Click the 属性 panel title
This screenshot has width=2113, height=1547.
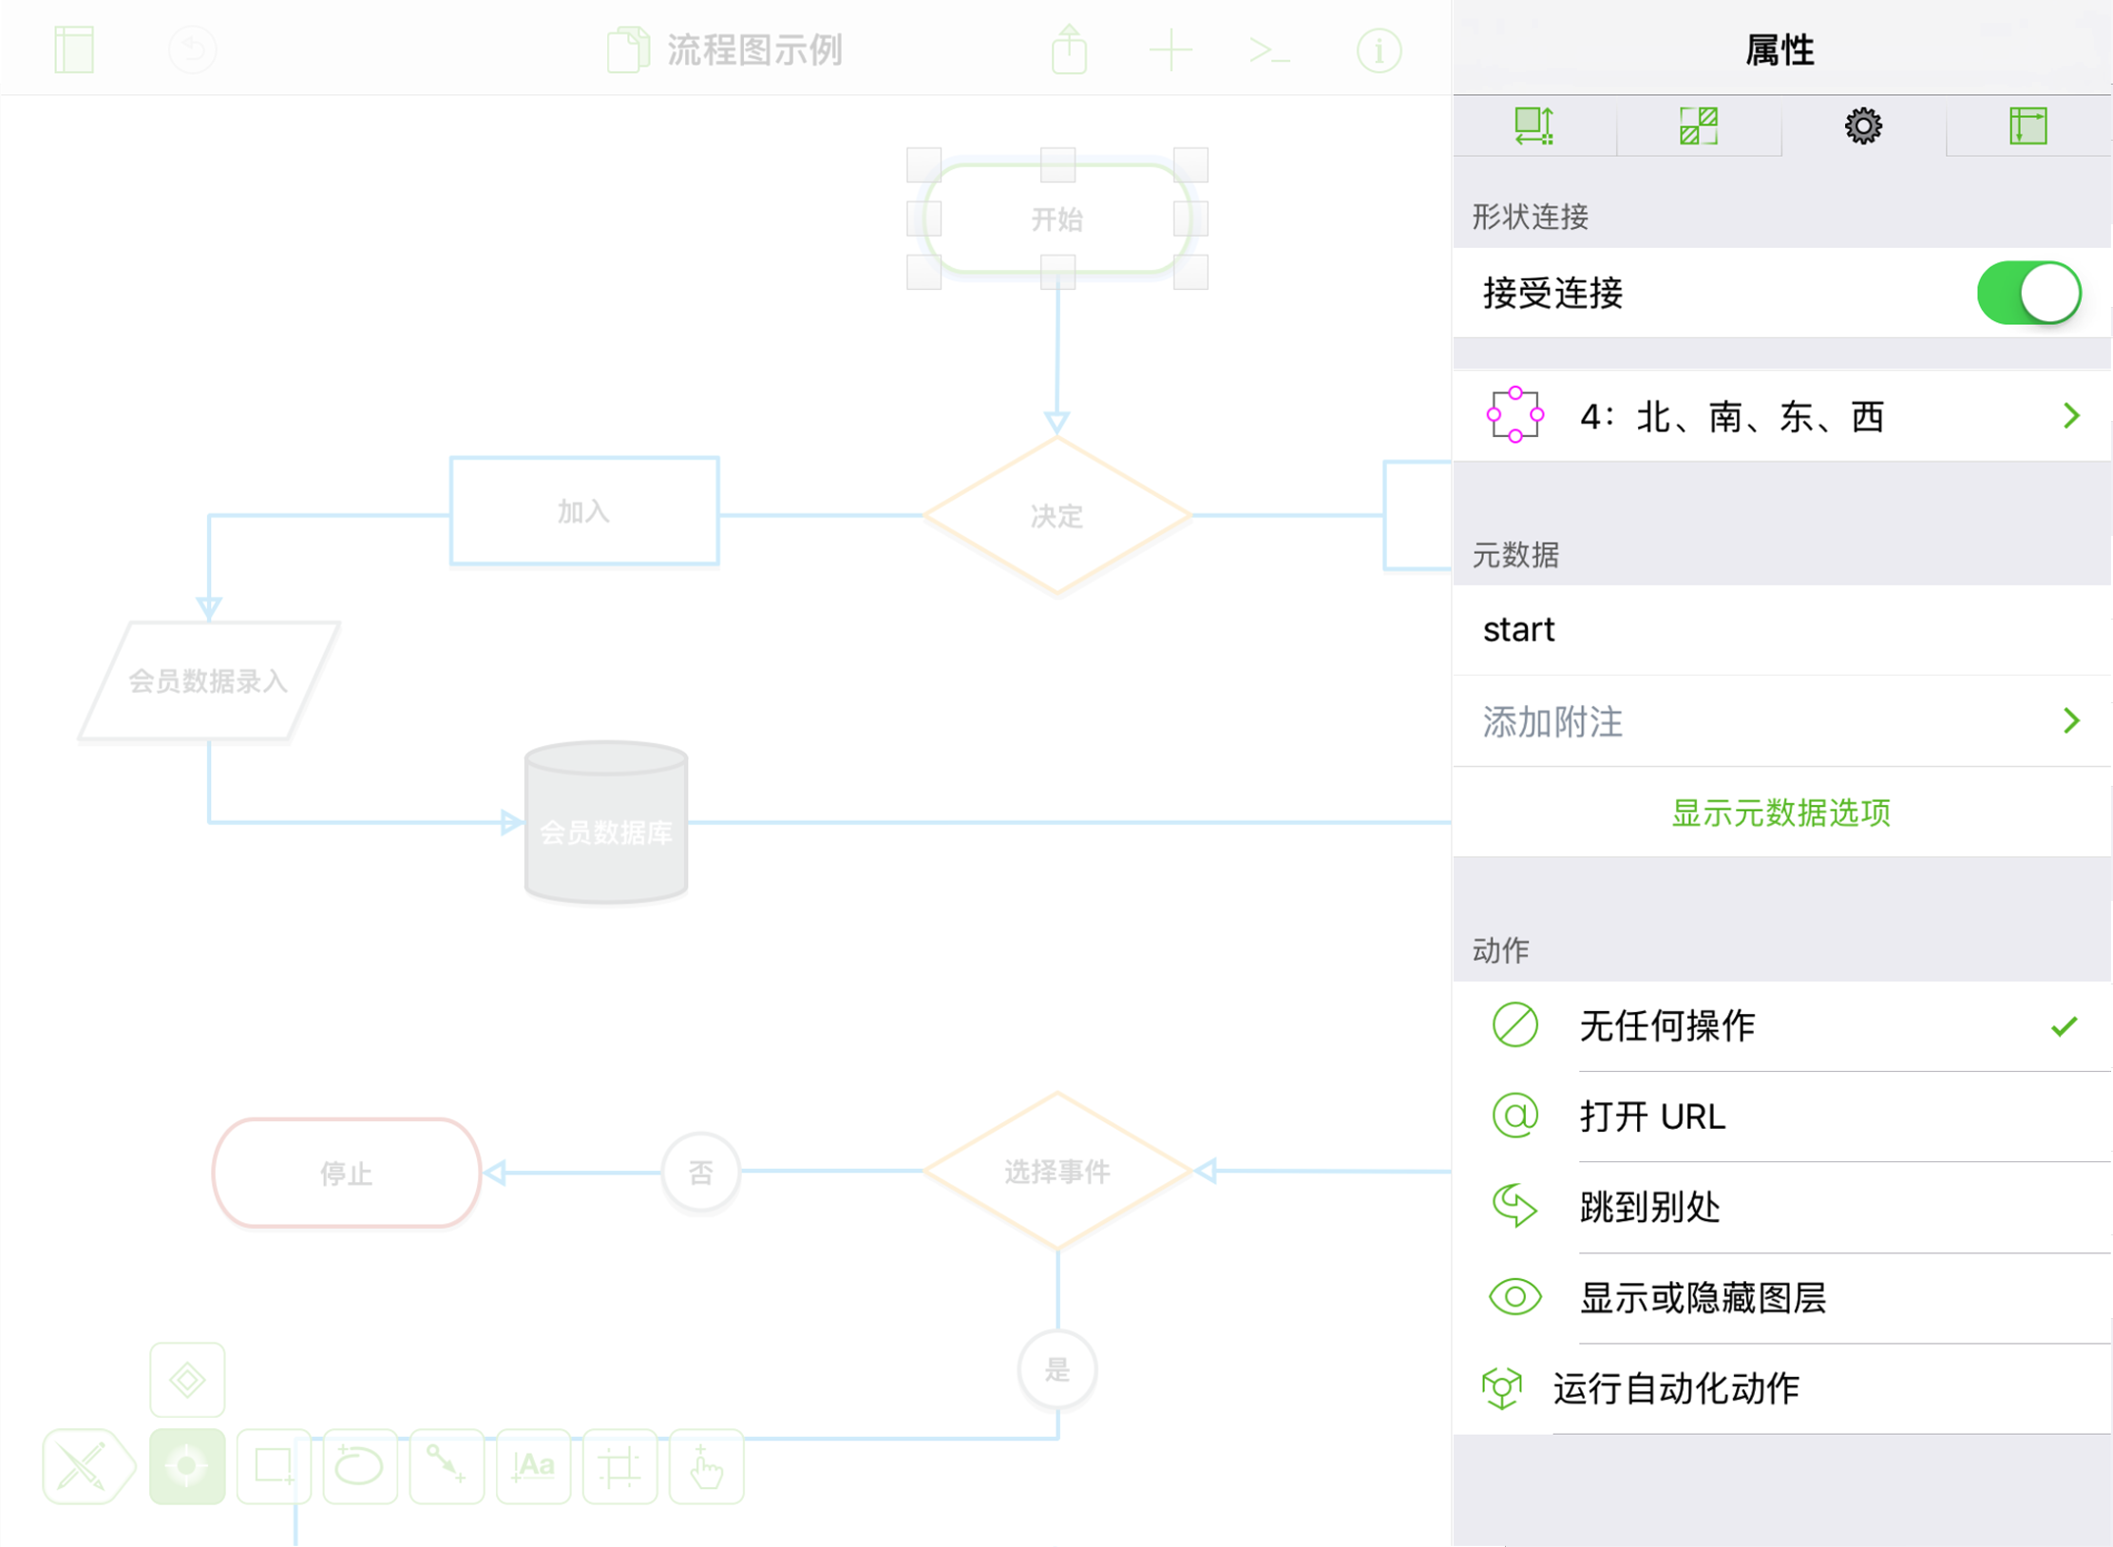tap(1780, 49)
